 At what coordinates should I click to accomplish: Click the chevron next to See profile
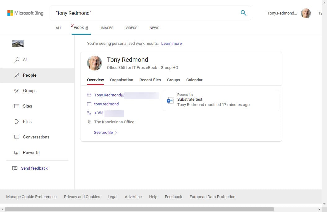click(116, 133)
